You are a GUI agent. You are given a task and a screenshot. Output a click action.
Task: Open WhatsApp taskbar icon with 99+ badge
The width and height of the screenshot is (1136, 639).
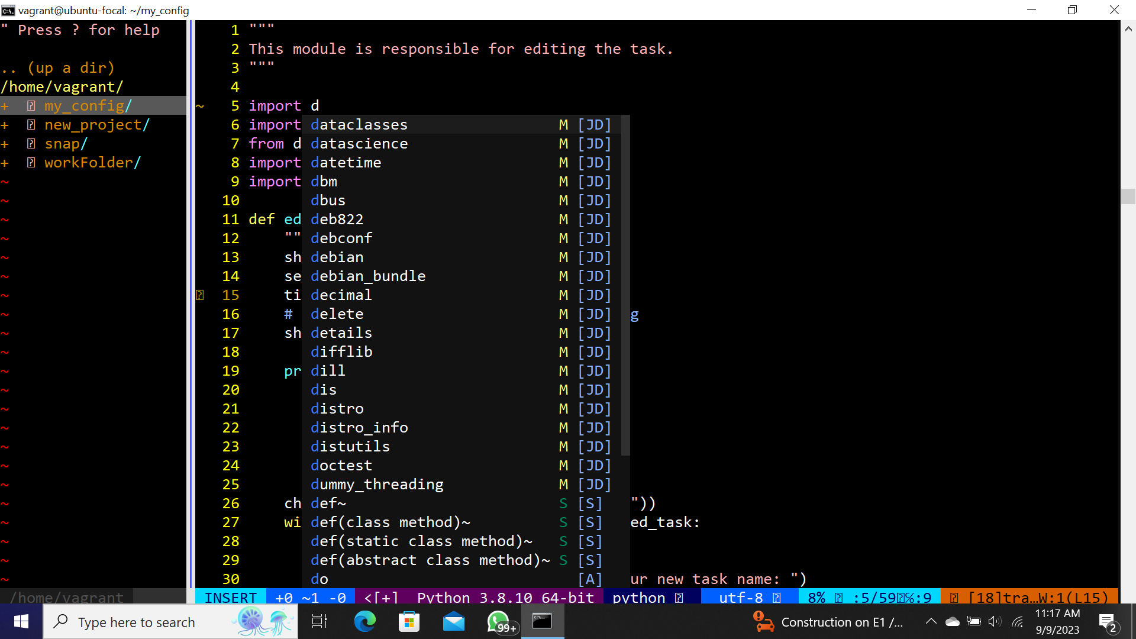499,622
